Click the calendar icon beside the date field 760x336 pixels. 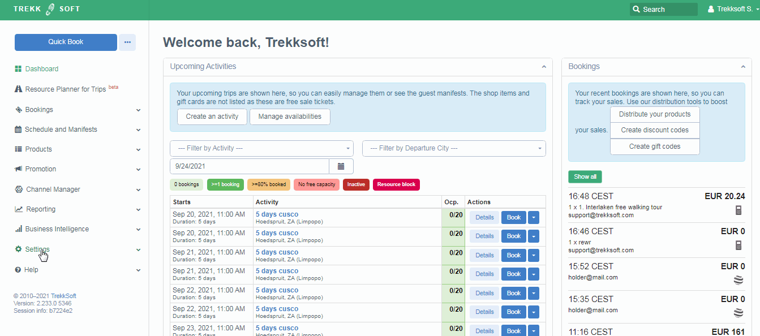[341, 166]
